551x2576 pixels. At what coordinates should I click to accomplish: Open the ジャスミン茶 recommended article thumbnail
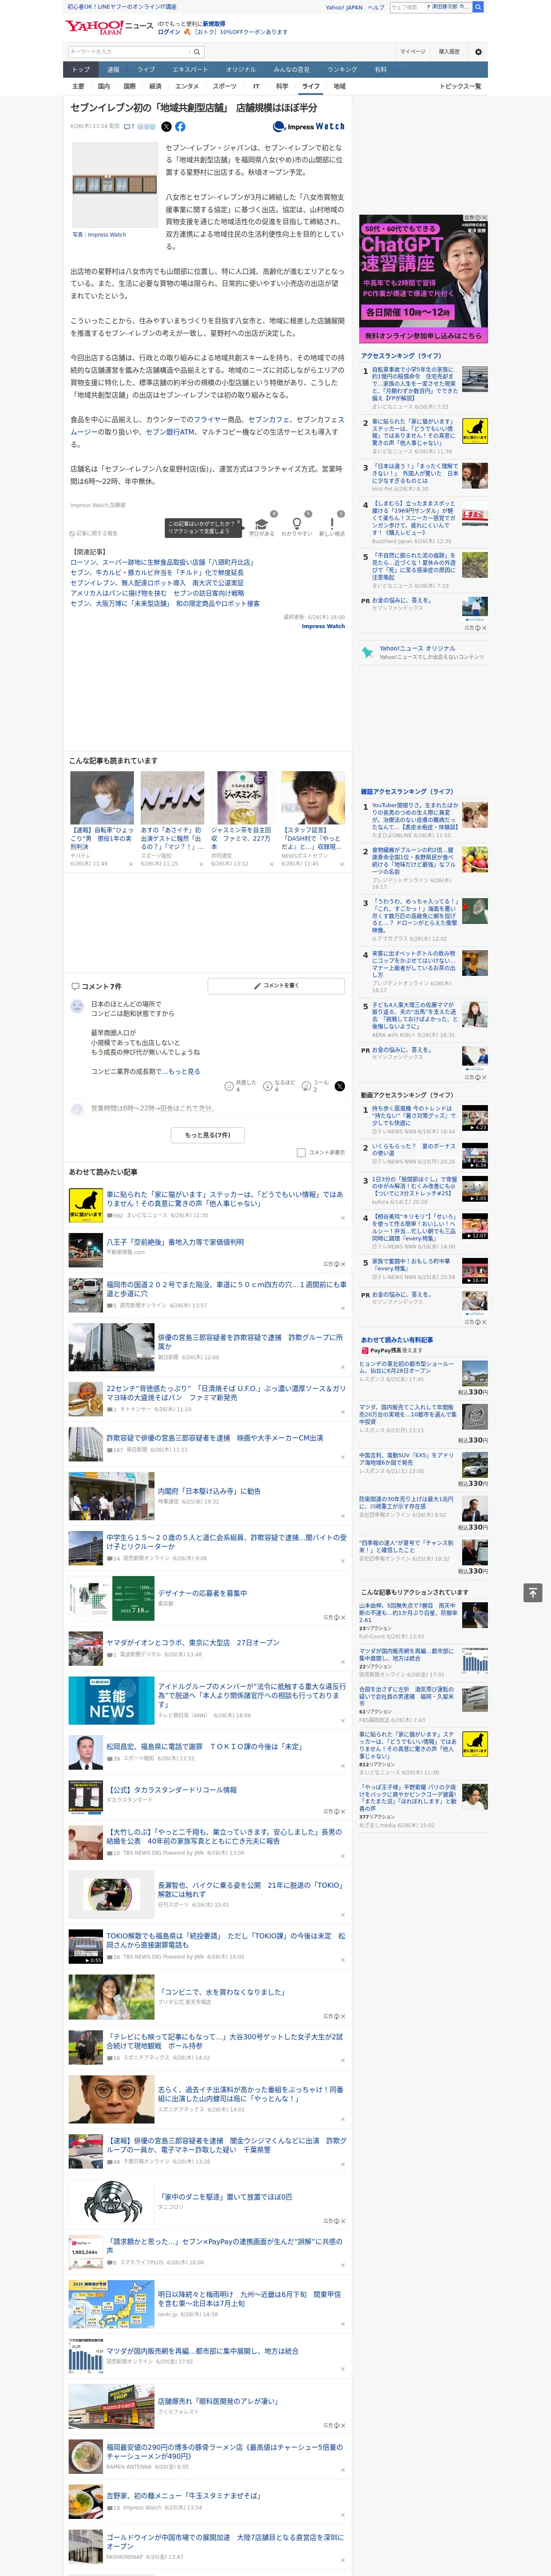[243, 797]
